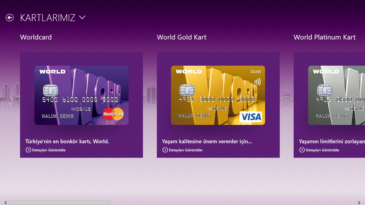Select the silver World Platinum card image
The image size is (365, 205).
point(336,95)
